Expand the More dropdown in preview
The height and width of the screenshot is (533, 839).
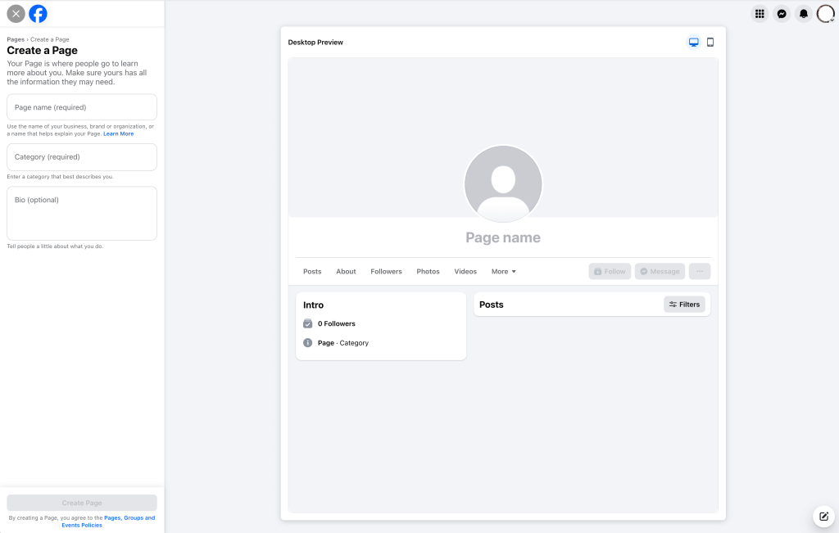pyautogui.click(x=503, y=272)
